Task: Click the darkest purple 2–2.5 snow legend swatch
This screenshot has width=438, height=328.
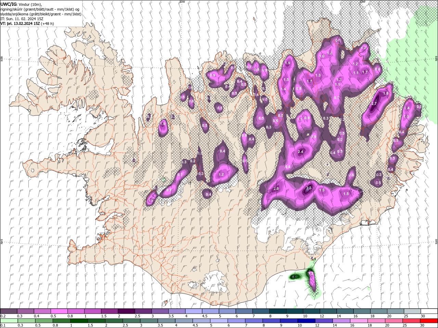Action: tap(126, 311)
